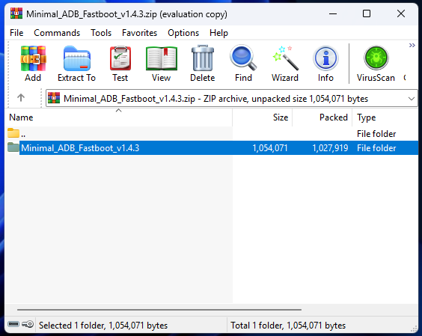422x336 pixels.
Task: Click the key password status icon
Action: pos(28,324)
